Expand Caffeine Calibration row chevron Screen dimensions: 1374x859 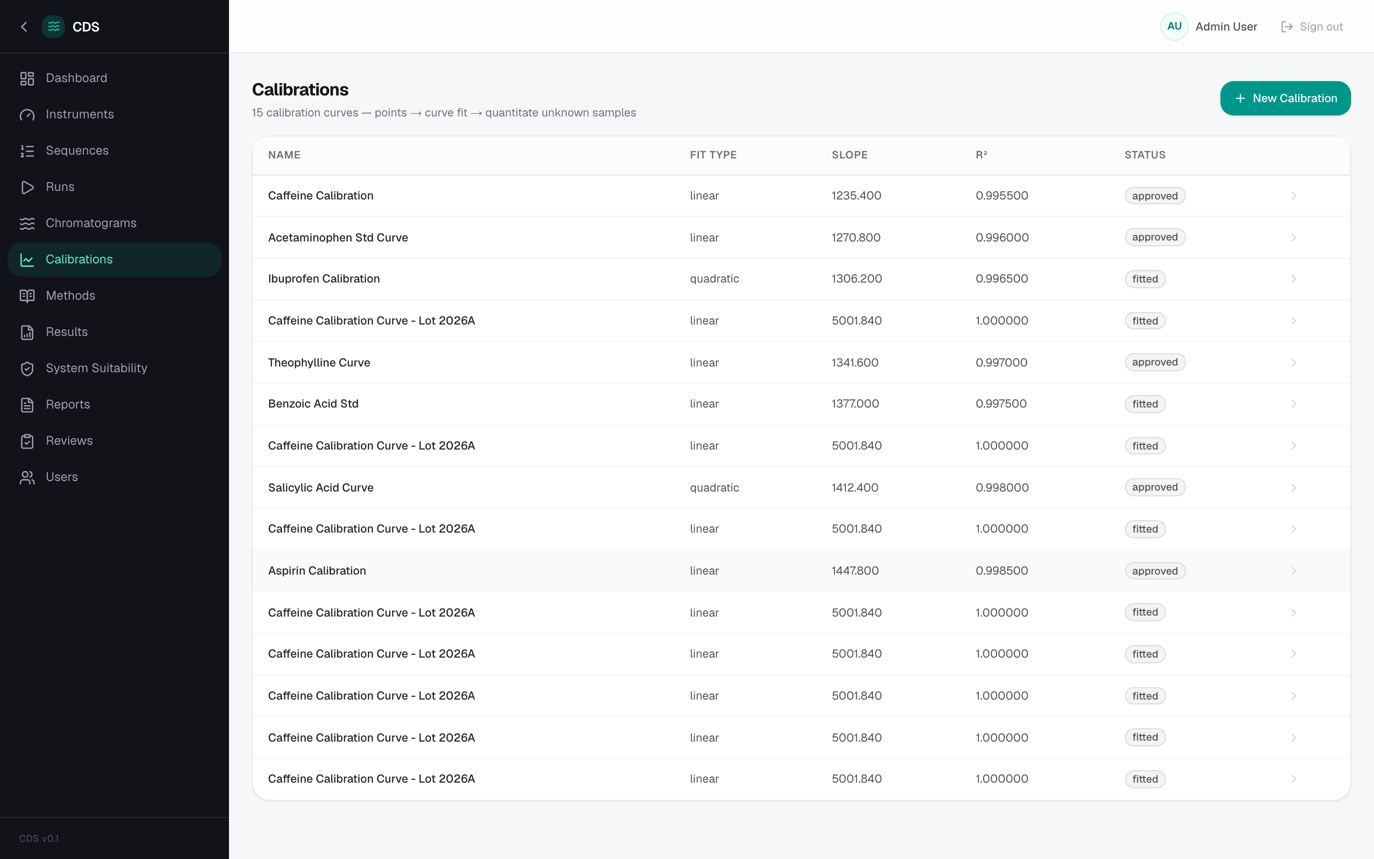point(1293,196)
